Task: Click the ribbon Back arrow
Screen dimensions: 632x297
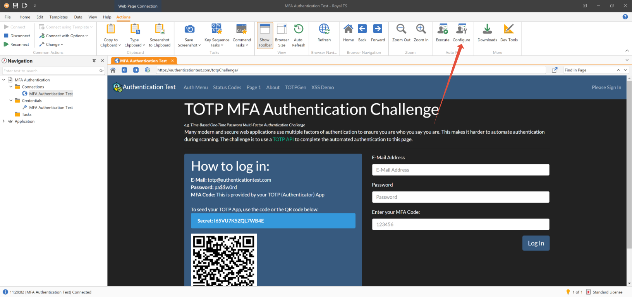Action: pos(362,29)
